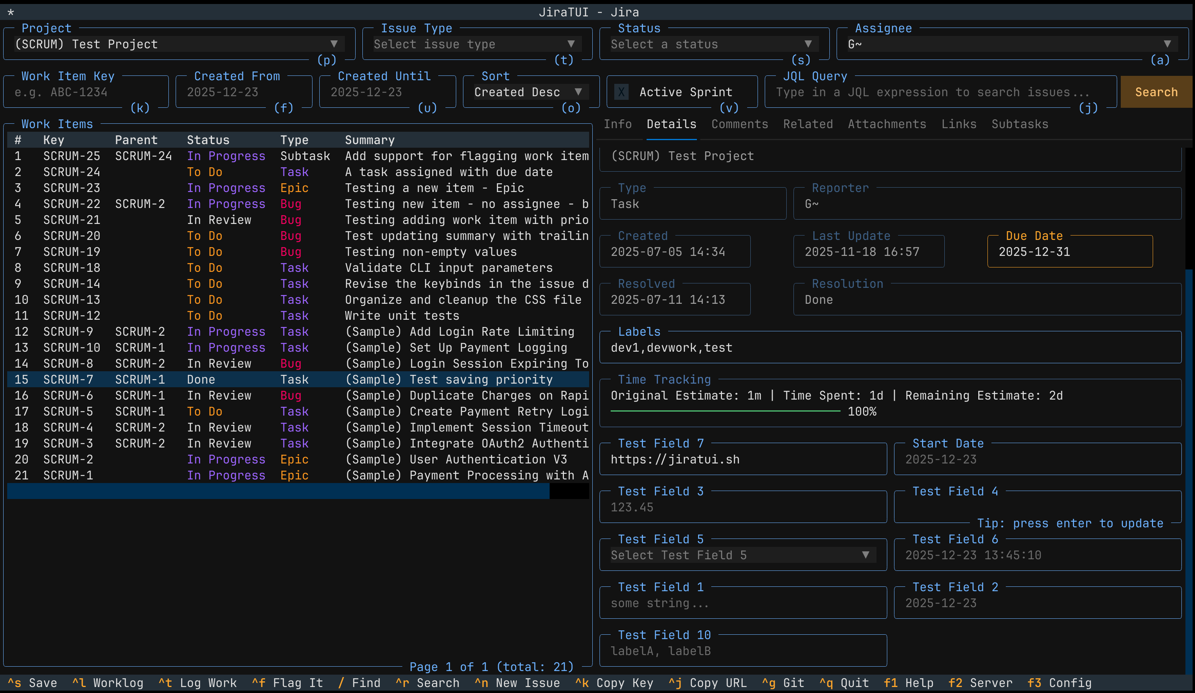The width and height of the screenshot is (1195, 693).
Task: Click the Start Date field
Action: 1038,459
